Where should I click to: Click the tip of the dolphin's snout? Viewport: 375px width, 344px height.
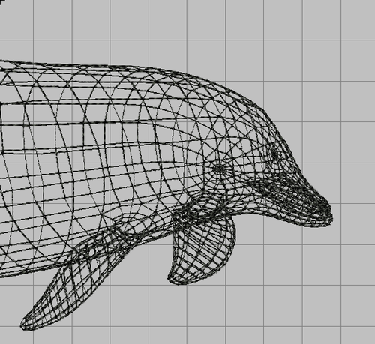click(x=329, y=214)
